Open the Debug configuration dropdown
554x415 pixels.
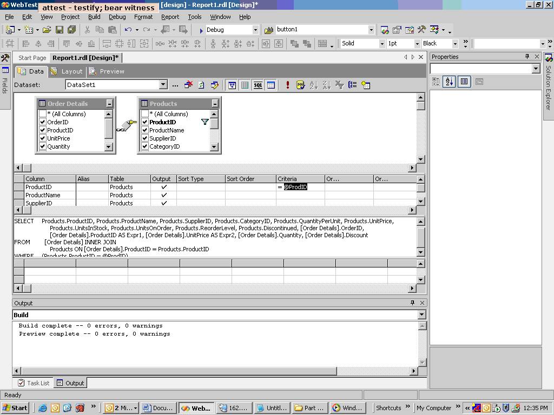[x=255, y=30]
